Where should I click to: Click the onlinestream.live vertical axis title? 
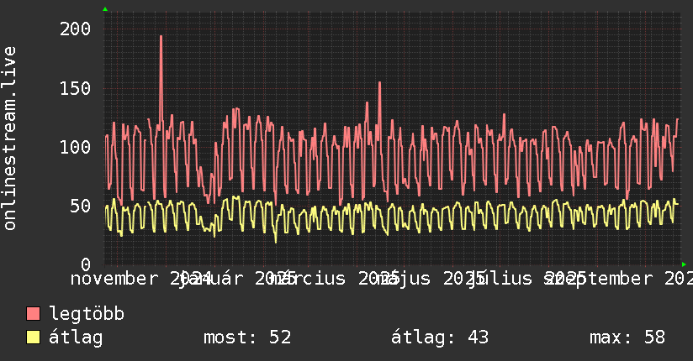click(x=9, y=139)
